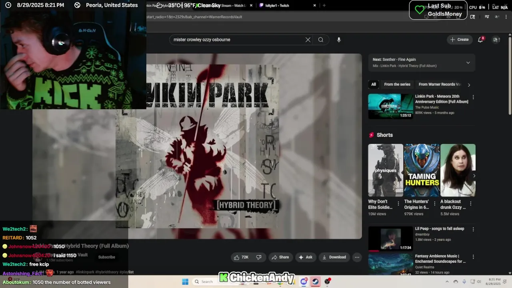
Task: Open Meteora 20th Anniversary video thumbnail
Action: [x=390, y=106]
